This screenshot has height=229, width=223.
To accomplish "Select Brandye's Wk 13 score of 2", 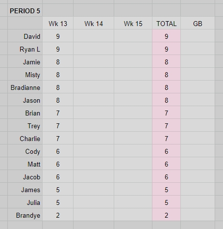I will click(x=58, y=215).
